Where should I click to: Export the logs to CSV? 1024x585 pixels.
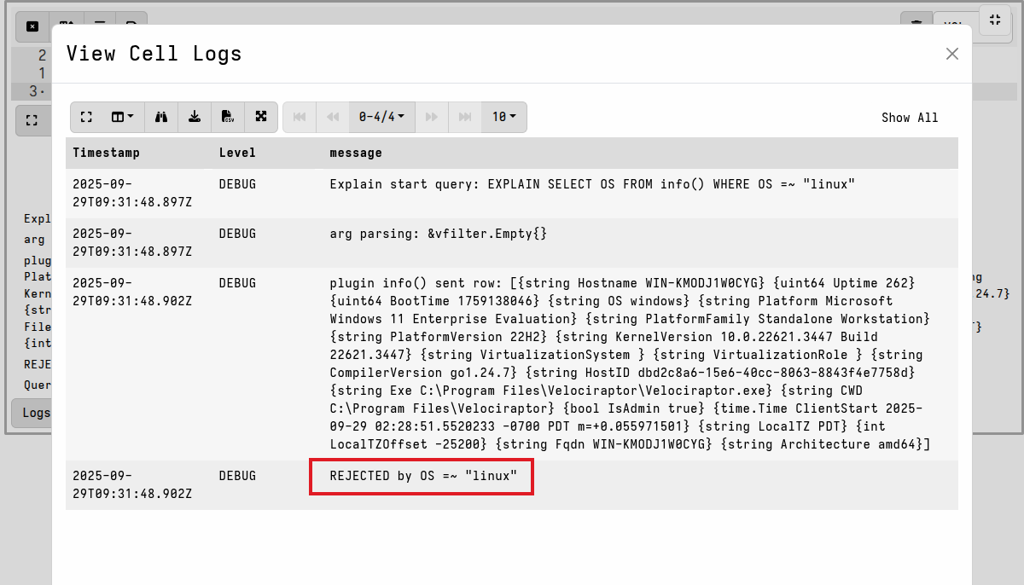pyautogui.click(x=228, y=117)
